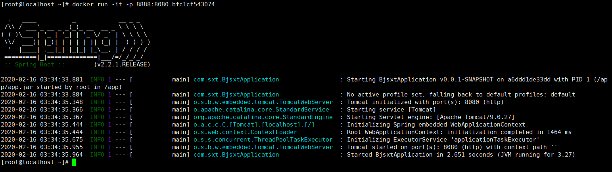Click the o.s.s.concurrent.ThreadPoolTaskExecutor logger name

point(263,140)
